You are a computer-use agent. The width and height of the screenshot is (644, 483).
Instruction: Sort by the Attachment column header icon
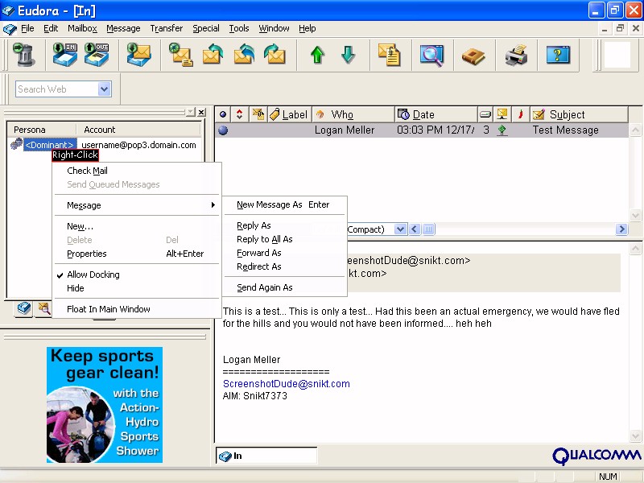click(258, 114)
